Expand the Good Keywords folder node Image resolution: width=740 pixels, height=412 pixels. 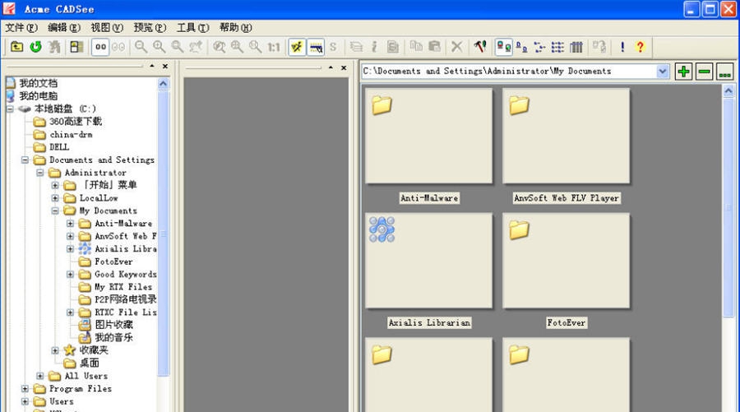pyautogui.click(x=71, y=274)
